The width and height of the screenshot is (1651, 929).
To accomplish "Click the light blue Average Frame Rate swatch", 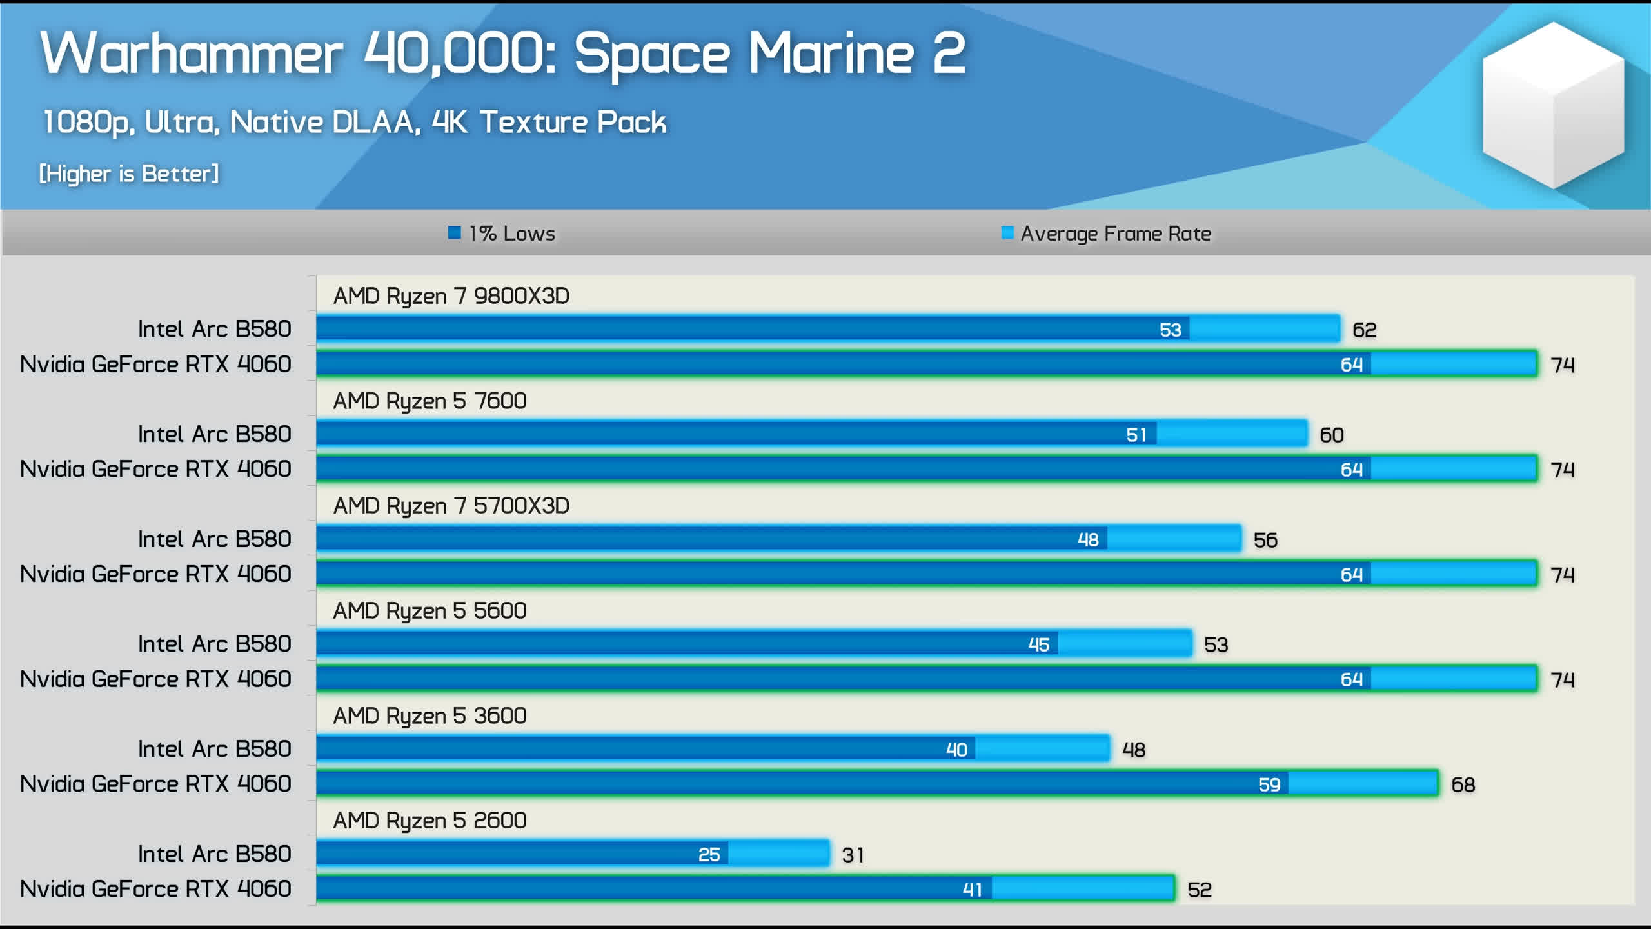I will pyautogui.click(x=1007, y=232).
